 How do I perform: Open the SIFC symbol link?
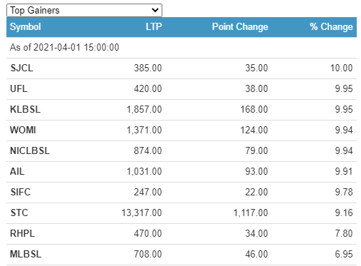[x=21, y=193]
